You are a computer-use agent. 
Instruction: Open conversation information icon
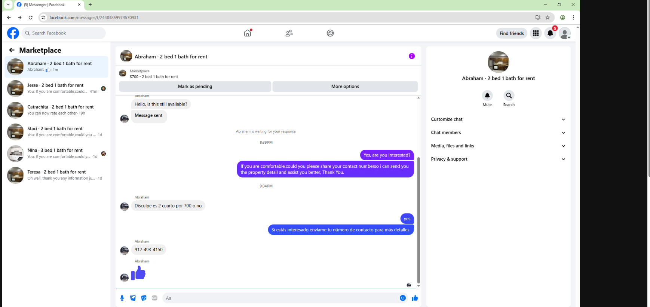(x=412, y=56)
